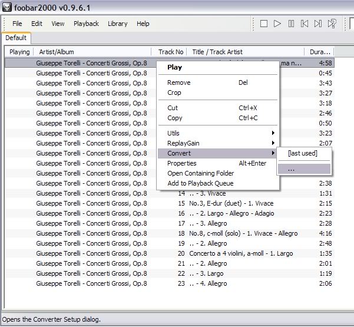Select track 17 '.. - 3. Allegro'
Image resolution: width=354 pixels, height=327 pixels.
pos(170,223)
